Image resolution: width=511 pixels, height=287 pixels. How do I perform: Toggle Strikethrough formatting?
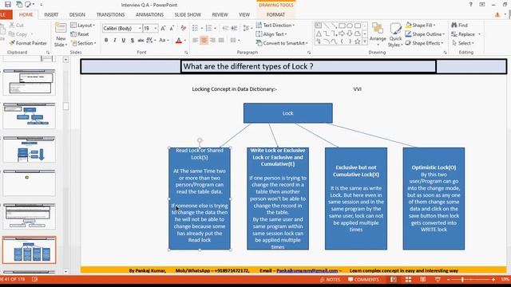coord(141,41)
